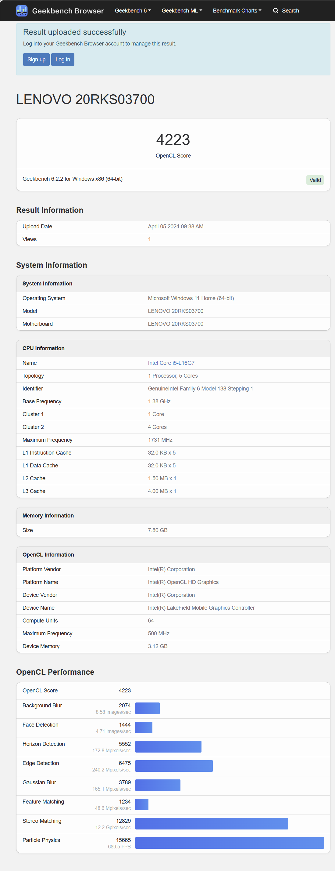335x871 pixels.
Task: Click the Horizon Detection score "5552"
Action: tap(125, 744)
